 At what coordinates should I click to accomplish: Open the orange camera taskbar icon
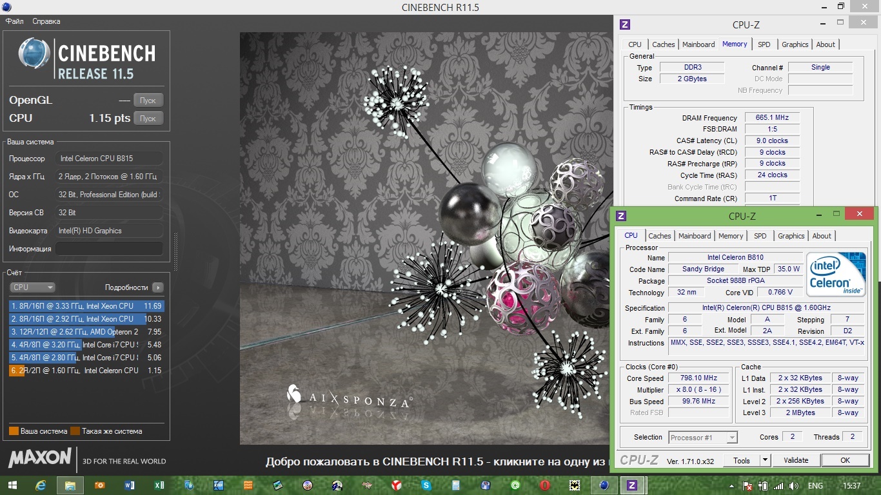(99, 485)
